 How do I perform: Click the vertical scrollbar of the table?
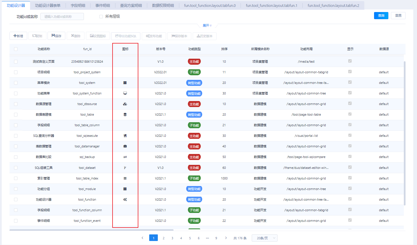404,133
